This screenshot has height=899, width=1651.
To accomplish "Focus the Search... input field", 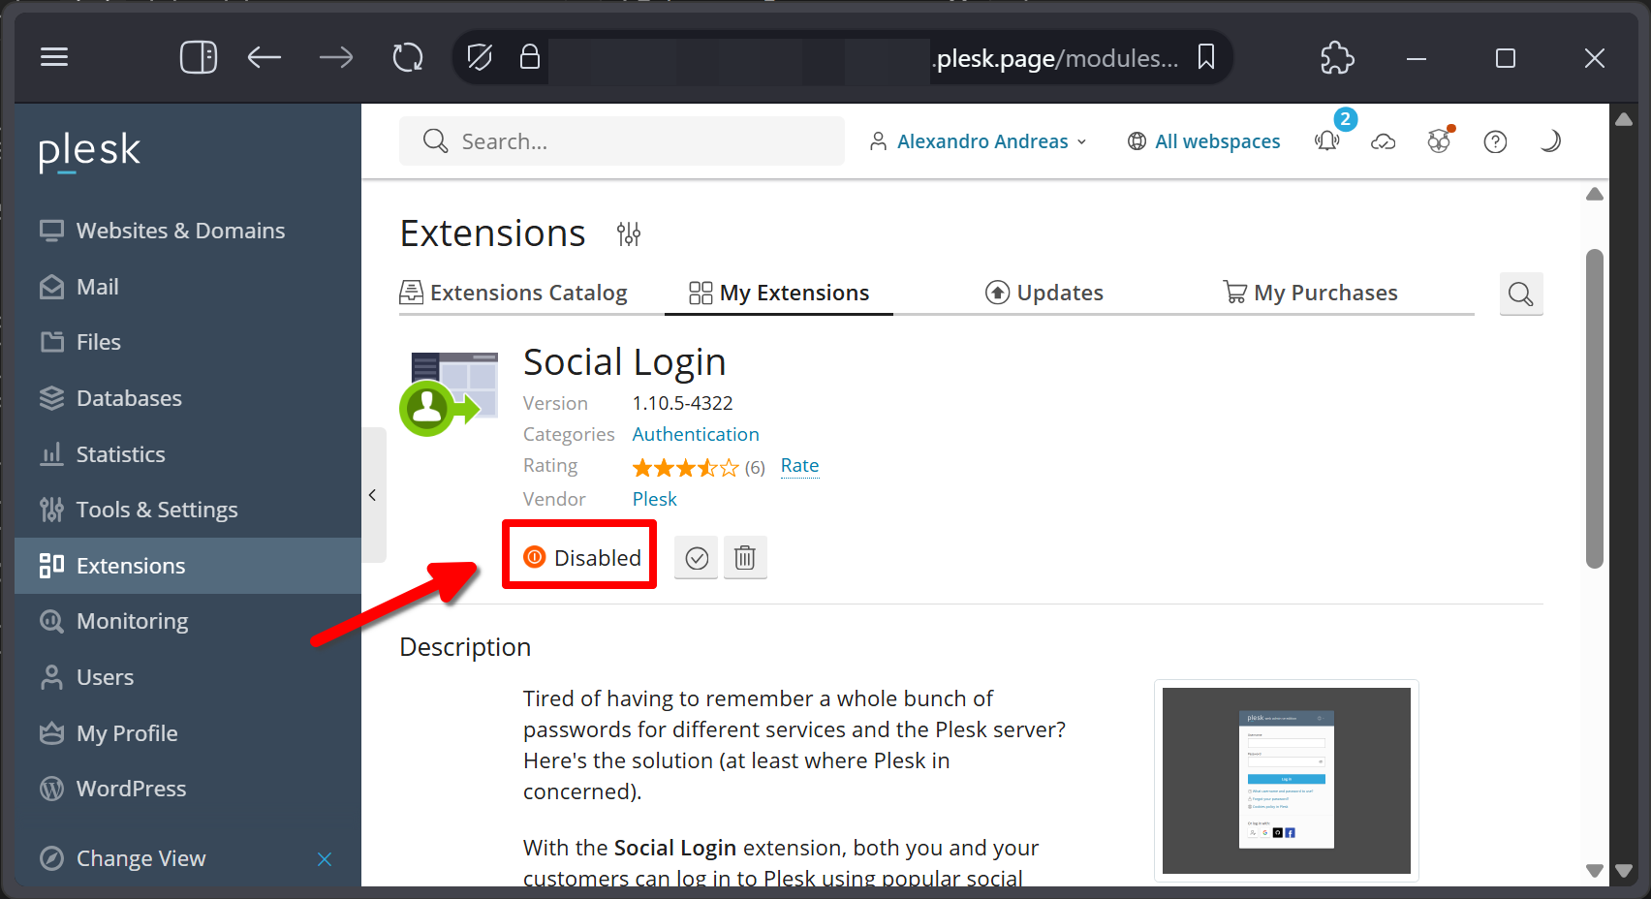I will (622, 141).
